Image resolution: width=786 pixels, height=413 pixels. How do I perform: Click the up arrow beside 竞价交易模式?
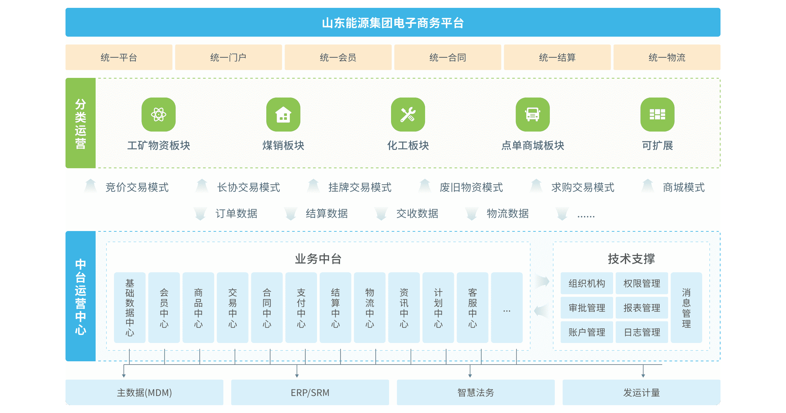pyautogui.click(x=90, y=186)
